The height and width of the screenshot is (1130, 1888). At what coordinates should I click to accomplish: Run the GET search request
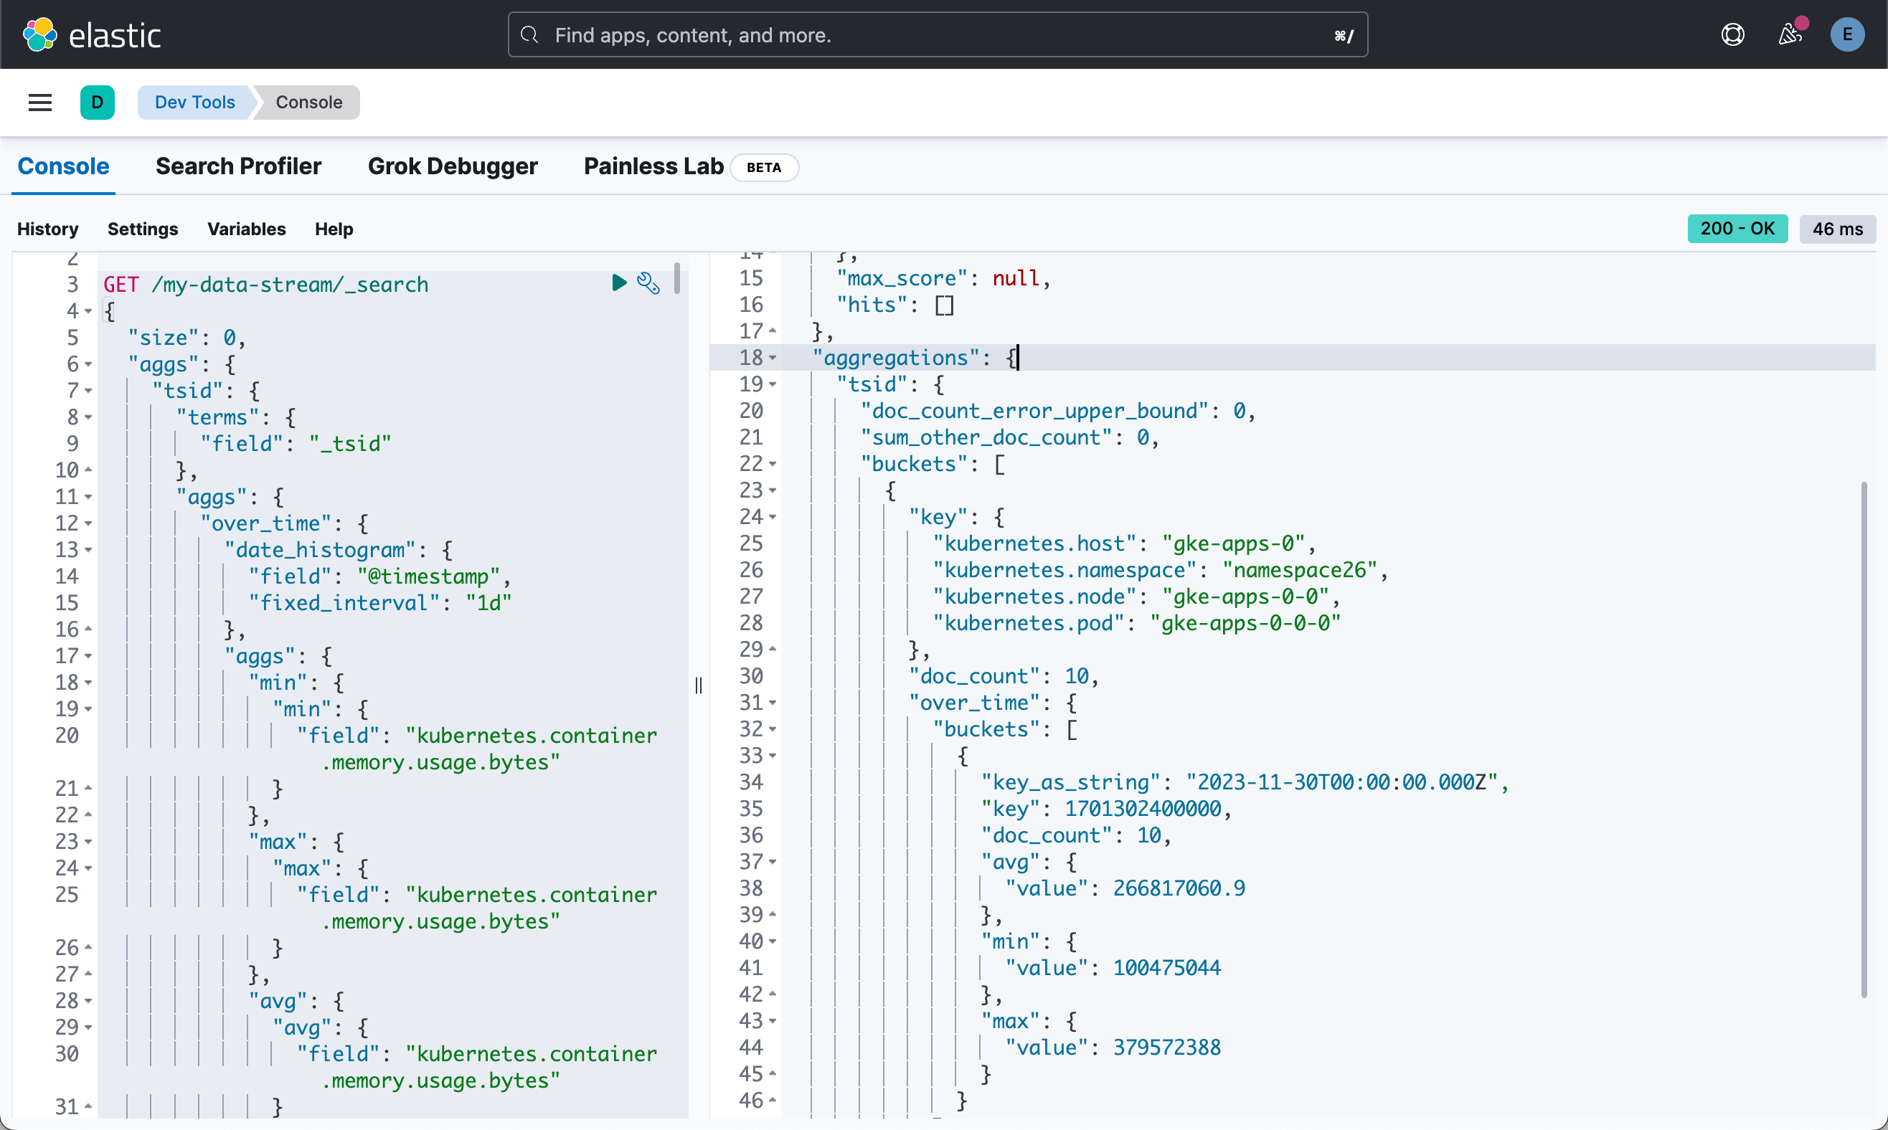(618, 283)
